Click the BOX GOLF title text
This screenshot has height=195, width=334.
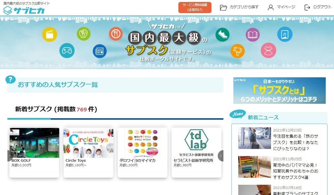pos(21,160)
